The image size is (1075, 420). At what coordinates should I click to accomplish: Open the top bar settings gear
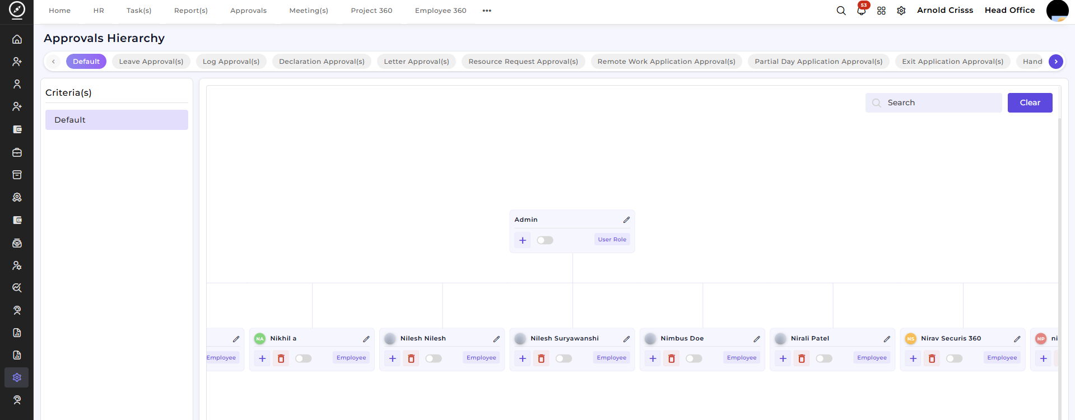[x=901, y=11]
